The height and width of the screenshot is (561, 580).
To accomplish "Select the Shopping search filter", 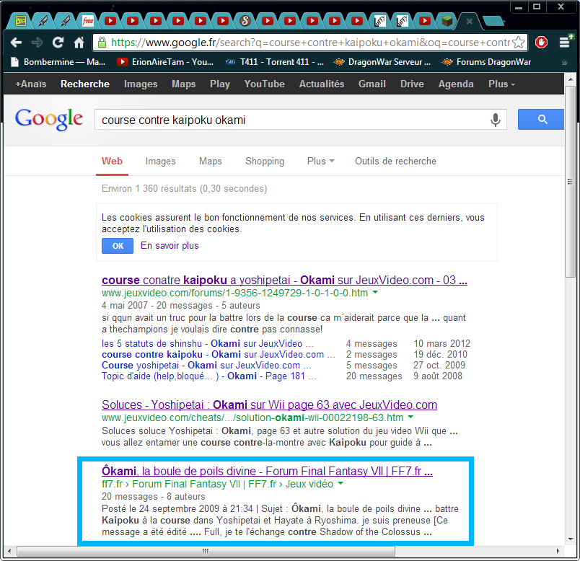I will [x=265, y=162].
